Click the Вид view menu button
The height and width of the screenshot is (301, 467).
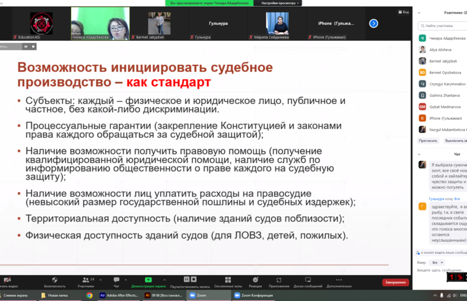tap(403, 12)
